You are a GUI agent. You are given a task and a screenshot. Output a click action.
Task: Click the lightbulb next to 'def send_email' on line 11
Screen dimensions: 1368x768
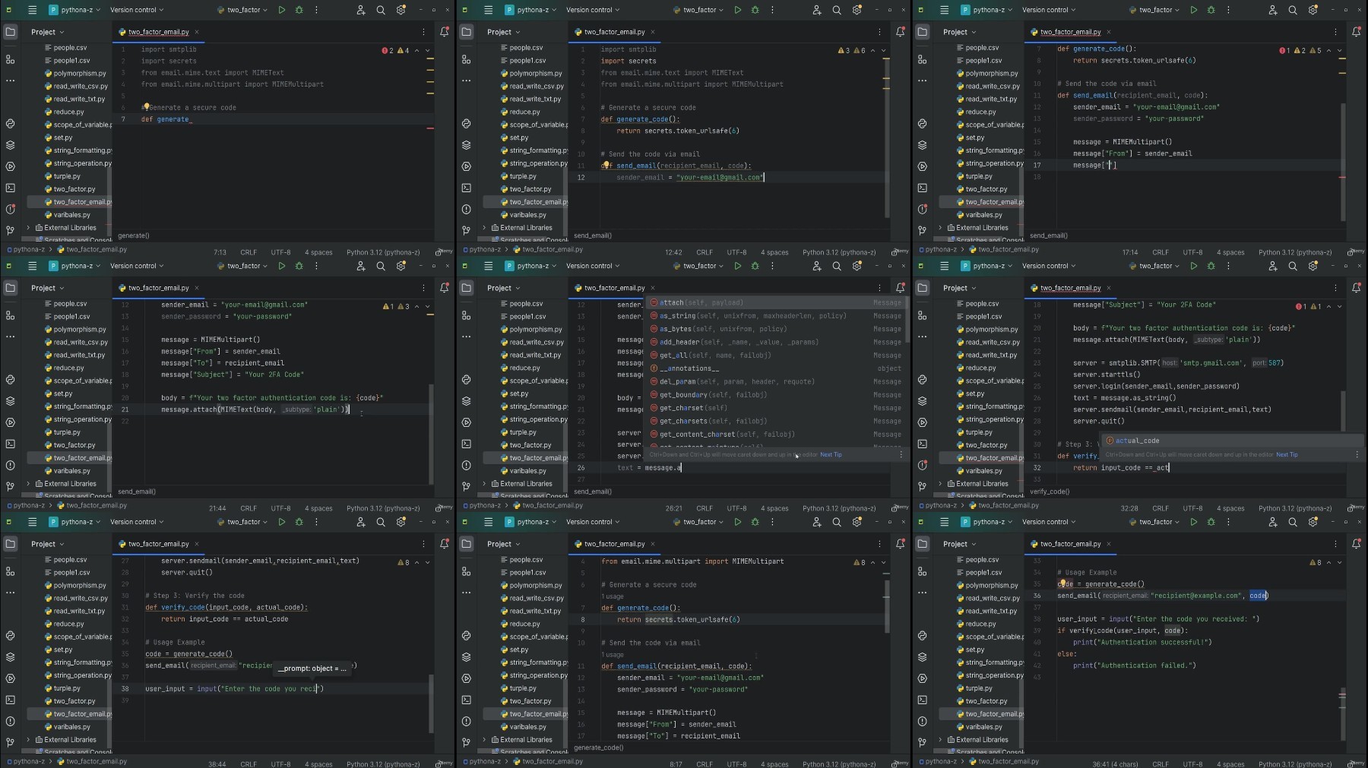coord(606,165)
